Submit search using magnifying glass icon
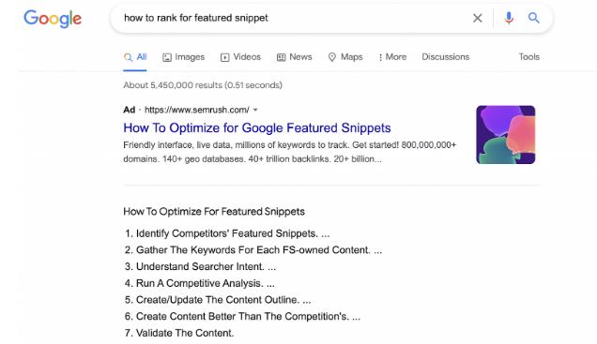 pos(534,18)
